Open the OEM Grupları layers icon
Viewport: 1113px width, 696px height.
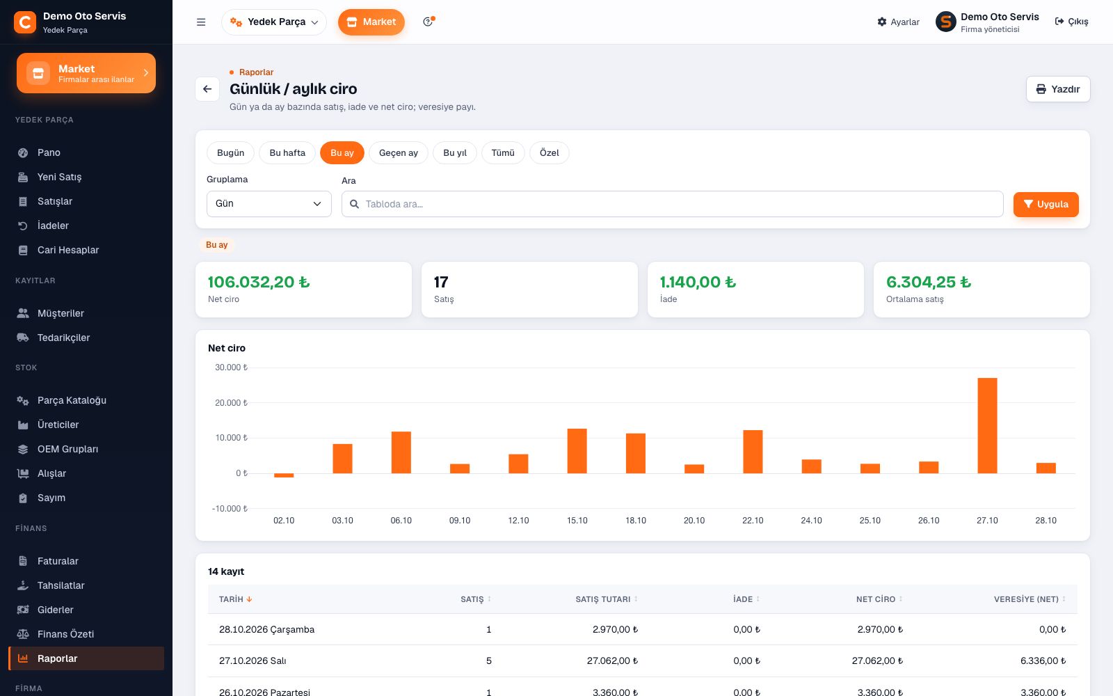tap(23, 449)
